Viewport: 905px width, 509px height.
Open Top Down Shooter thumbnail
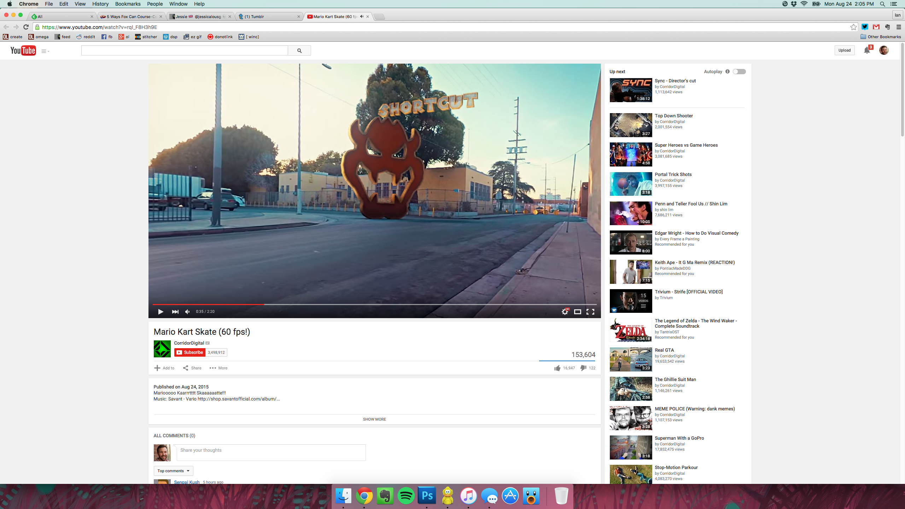click(x=631, y=125)
